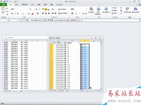The width and height of the screenshot is (141, 105).
Task: Open Sort and Filter menu
Action: click(127, 11)
